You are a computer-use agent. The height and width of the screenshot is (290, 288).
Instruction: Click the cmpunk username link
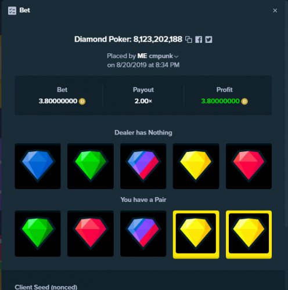click(161, 56)
